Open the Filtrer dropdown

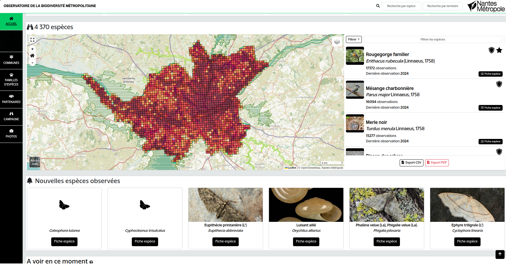[354, 40]
